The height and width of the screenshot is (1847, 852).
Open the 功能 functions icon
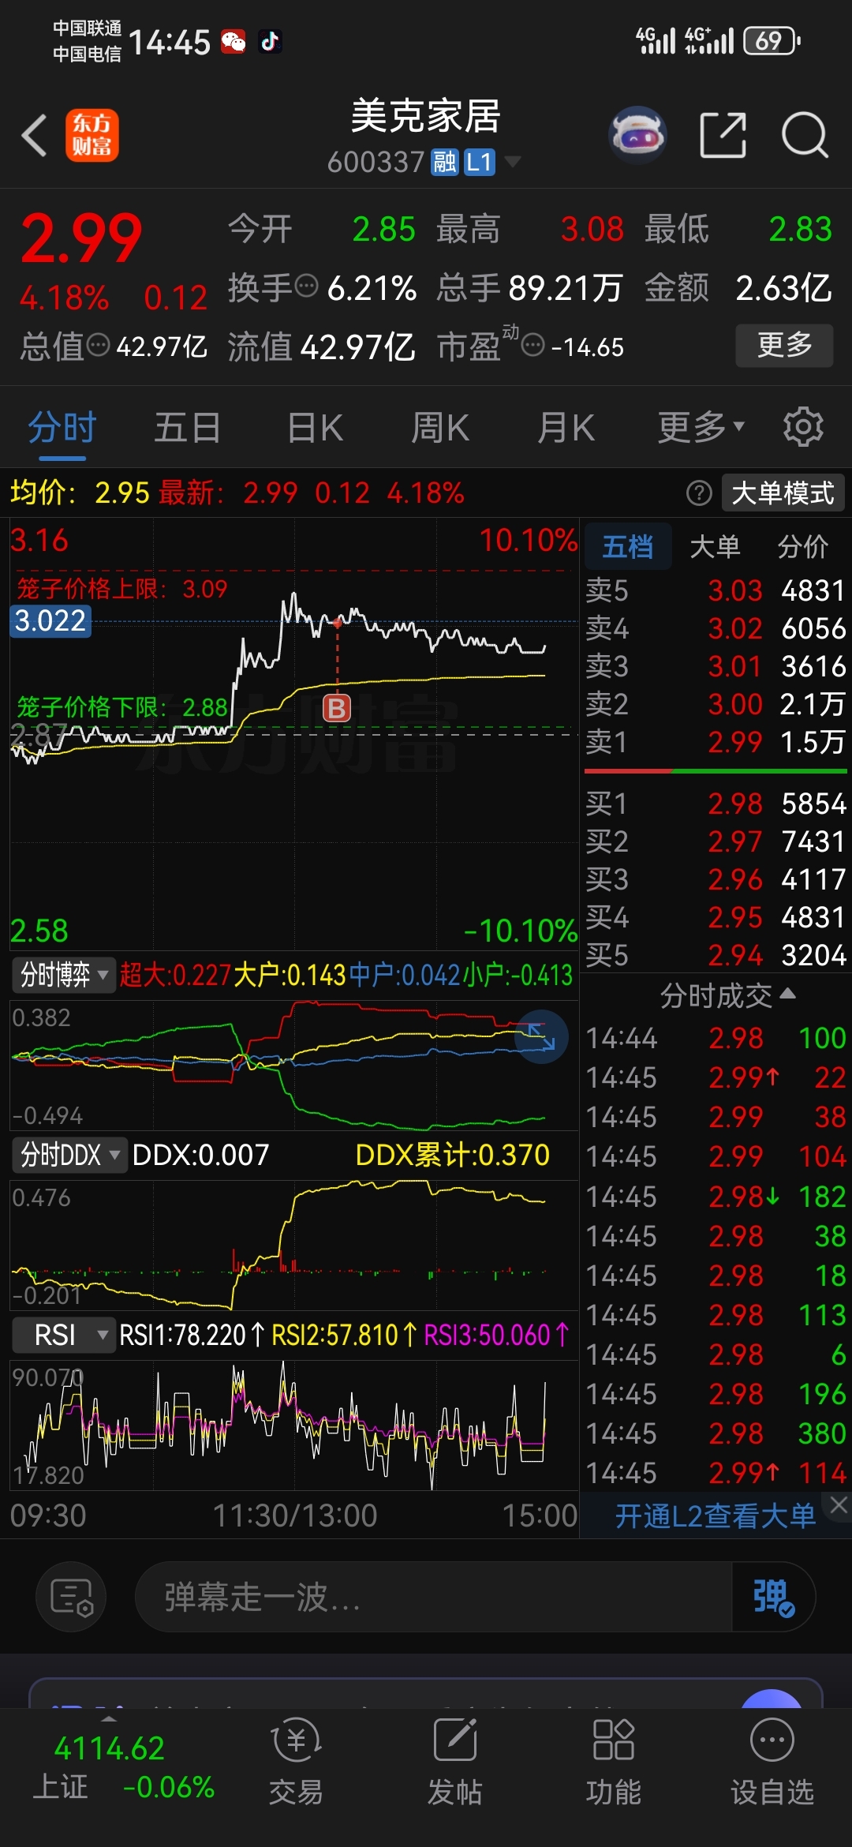pyautogui.click(x=614, y=1762)
